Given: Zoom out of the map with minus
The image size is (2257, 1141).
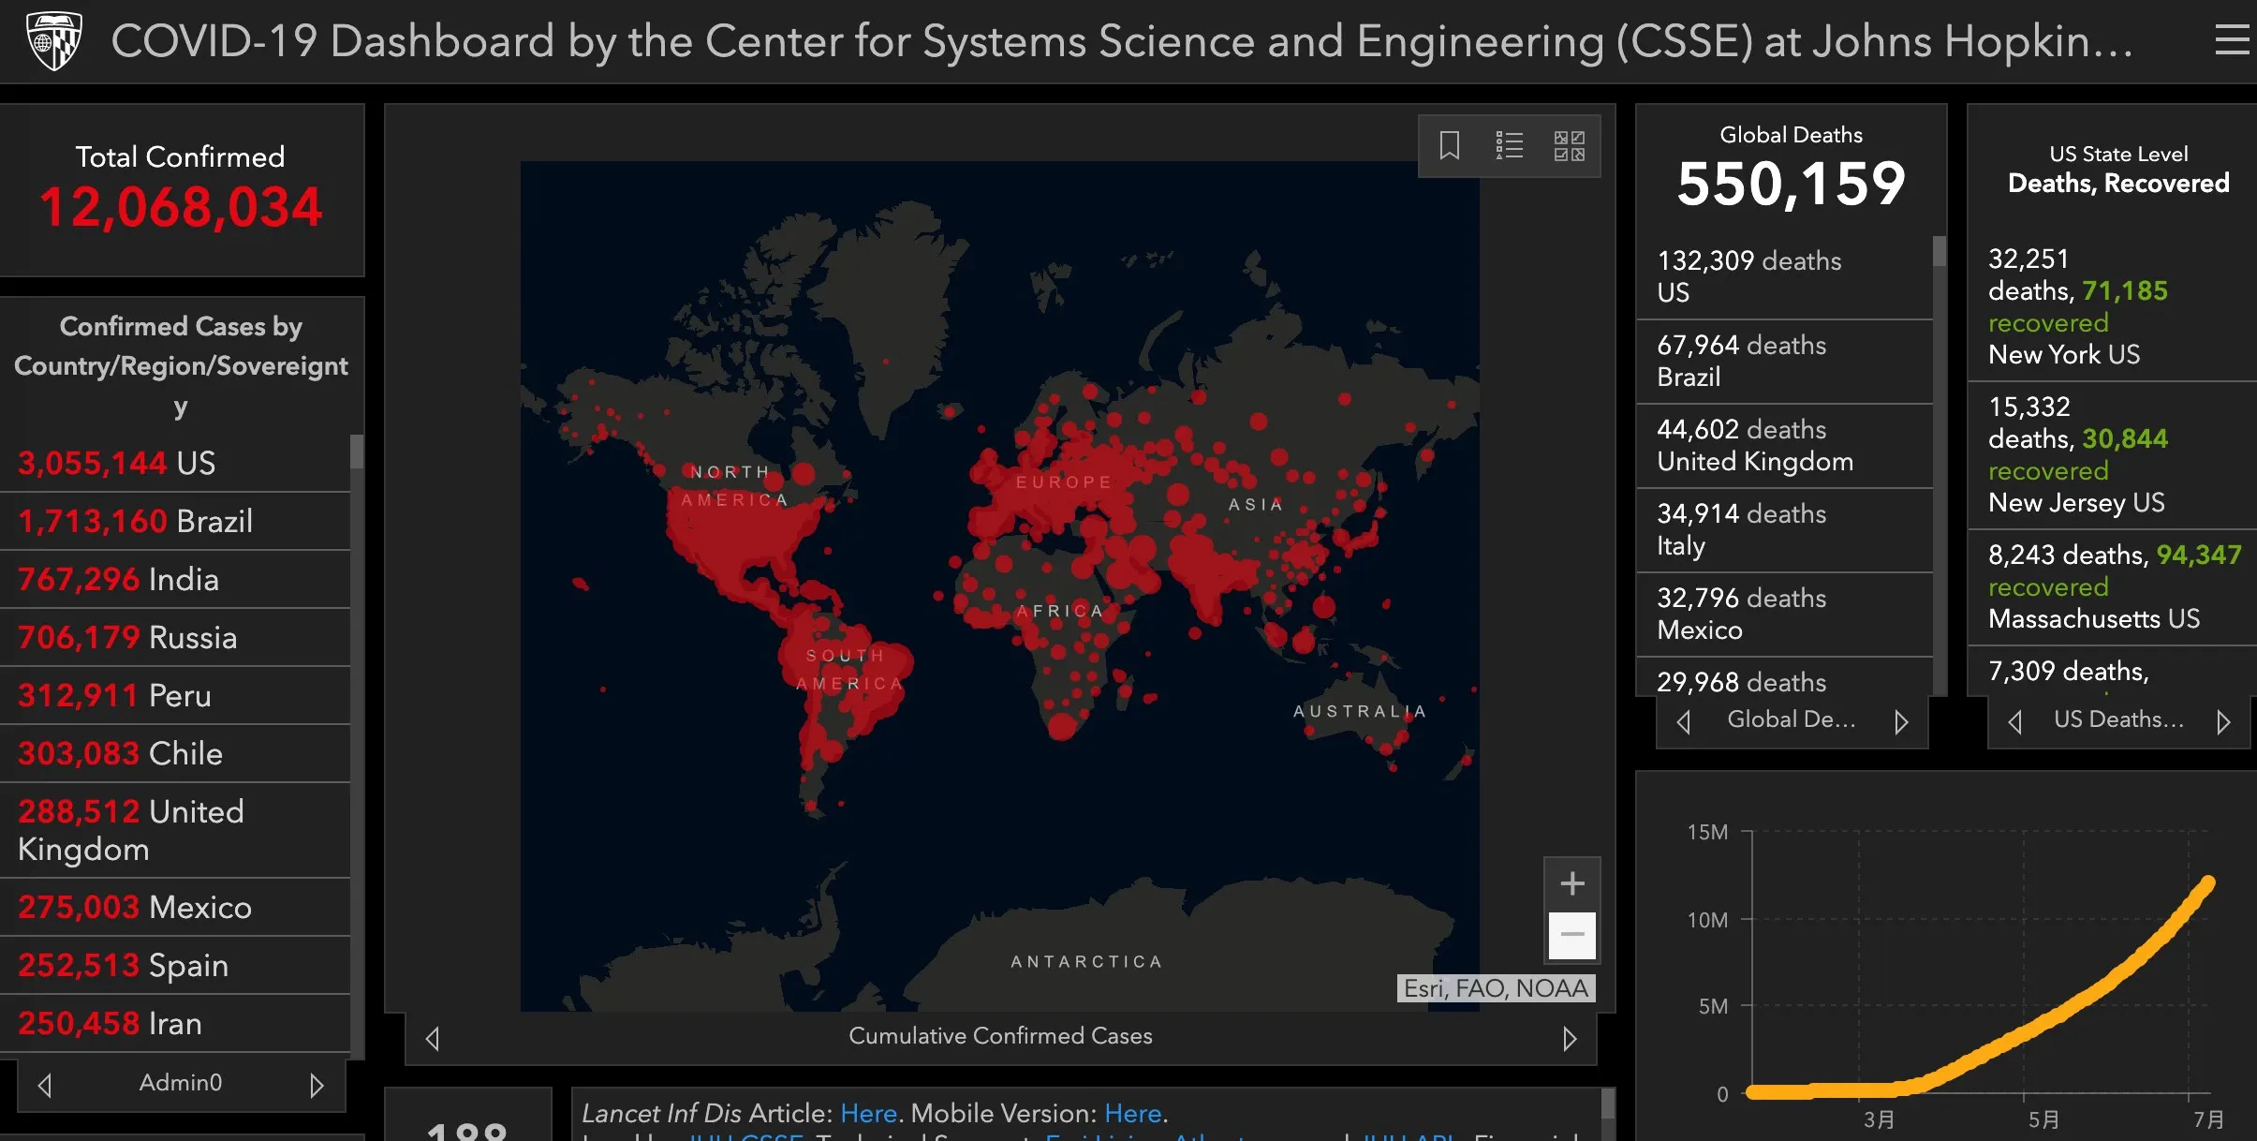Looking at the screenshot, I should pyautogui.click(x=1571, y=935).
